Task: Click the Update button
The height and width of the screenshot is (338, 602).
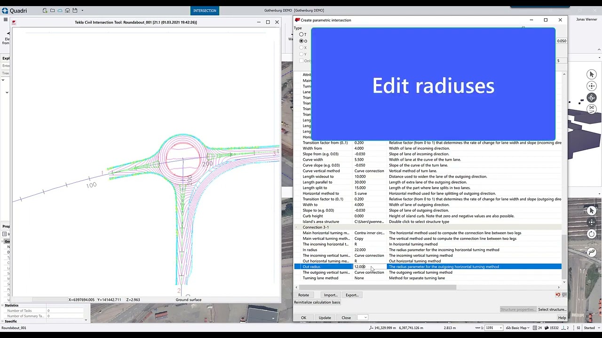Action: tap(325, 318)
